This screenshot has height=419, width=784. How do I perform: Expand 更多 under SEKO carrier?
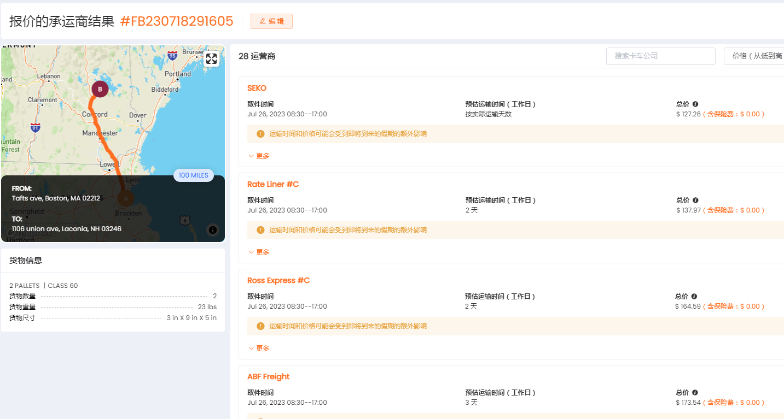point(259,156)
